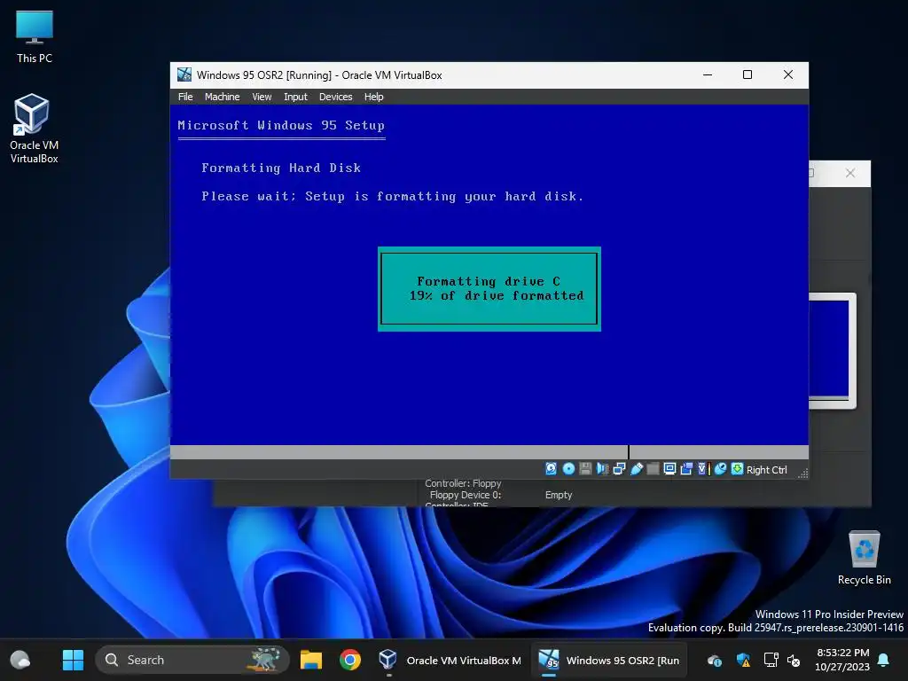Open the Windows Start menu
The height and width of the screenshot is (681, 908).
tap(73, 660)
